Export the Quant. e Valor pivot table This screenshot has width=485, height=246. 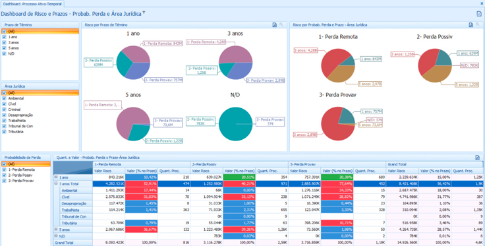point(477,158)
